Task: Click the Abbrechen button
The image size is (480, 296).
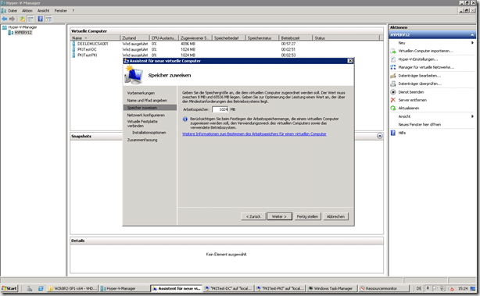Action: pos(335,216)
